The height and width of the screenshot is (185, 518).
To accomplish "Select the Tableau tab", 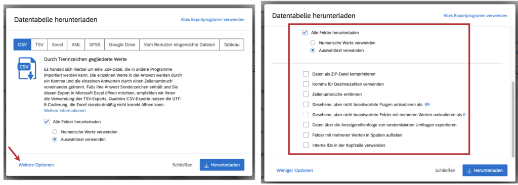I will (232, 44).
